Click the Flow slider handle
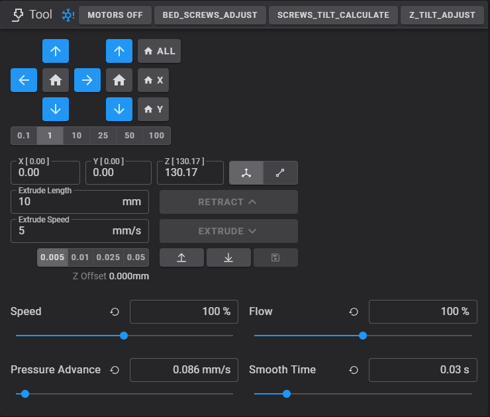Viewport: 490px width, 417px height. click(x=363, y=336)
